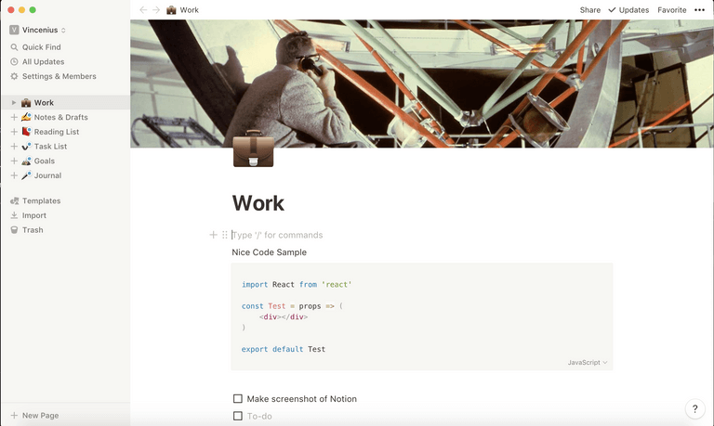714x426 pixels.
Task: Open the Vincenius workspace switcher
Action: coord(38,30)
